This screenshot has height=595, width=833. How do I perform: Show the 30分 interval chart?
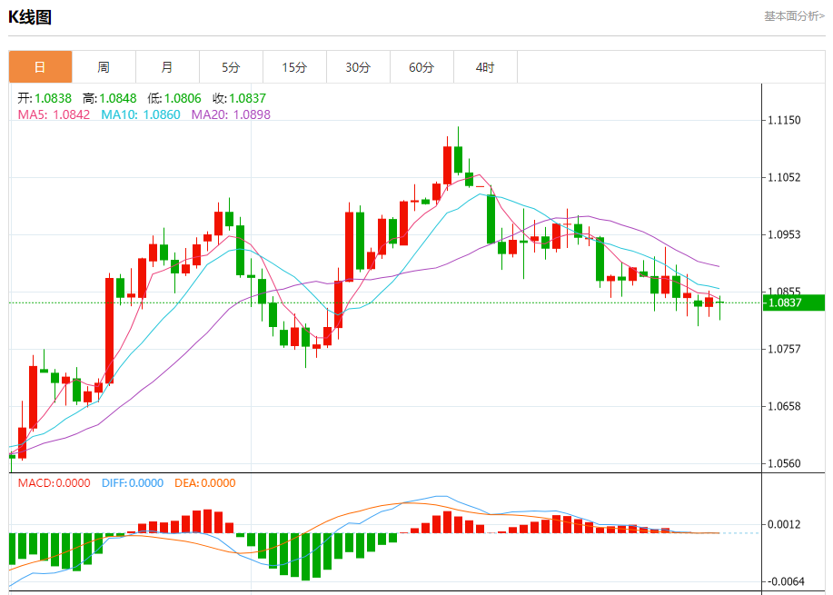tap(358, 67)
